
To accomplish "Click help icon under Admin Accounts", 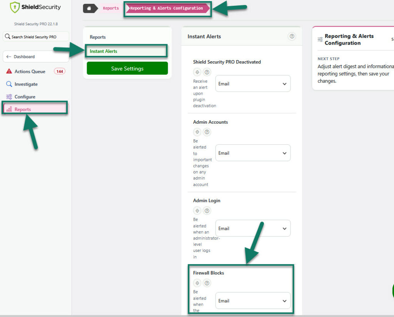I will coord(207,132).
